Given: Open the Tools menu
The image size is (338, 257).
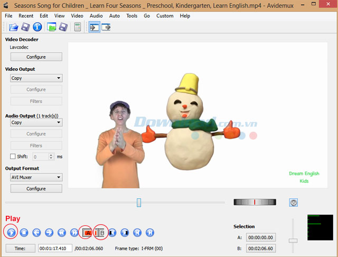Looking at the screenshot, I should coord(132,16).
